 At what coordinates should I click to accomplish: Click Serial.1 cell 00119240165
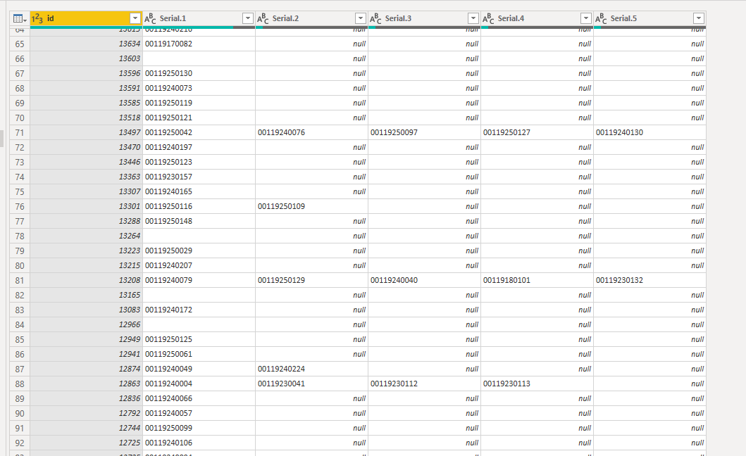[x=199, y=191]
